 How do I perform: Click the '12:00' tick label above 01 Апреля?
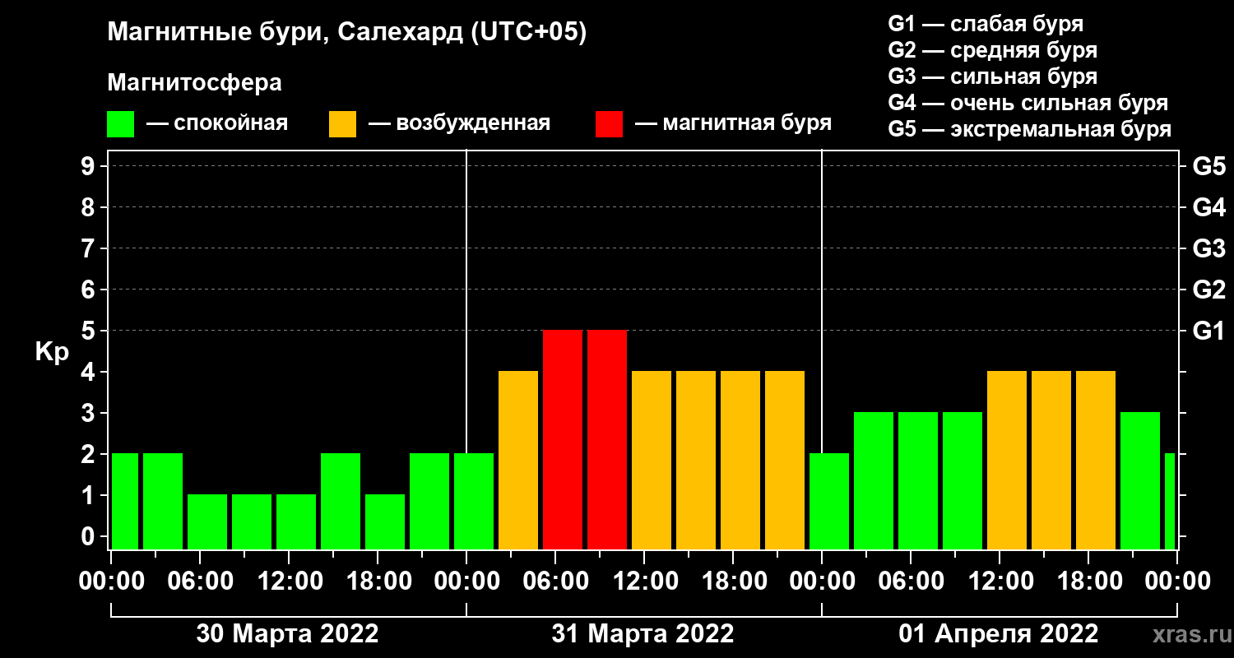point(1000,582)
